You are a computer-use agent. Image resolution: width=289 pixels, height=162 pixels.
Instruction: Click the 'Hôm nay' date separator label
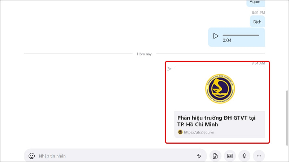(x=144, y=54)
